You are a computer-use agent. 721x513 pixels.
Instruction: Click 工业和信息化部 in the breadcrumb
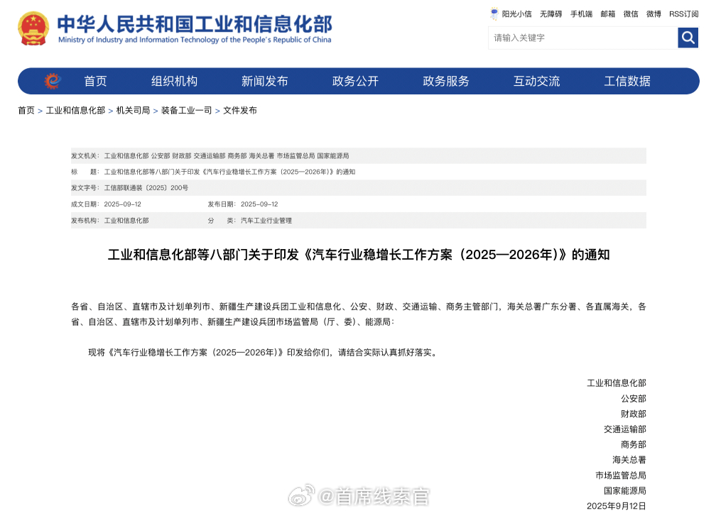[x=75, y=110]
